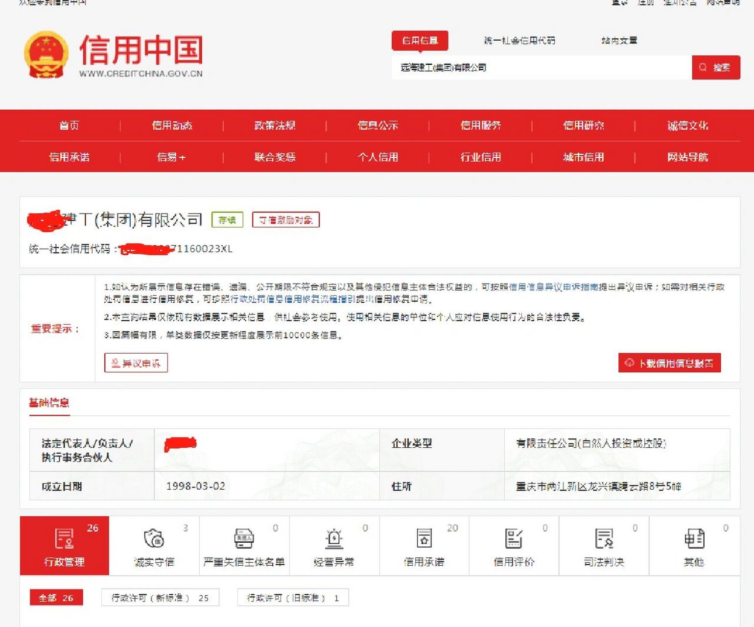
Task: Open 信息公示 navigation item
Action: (377, 125)
